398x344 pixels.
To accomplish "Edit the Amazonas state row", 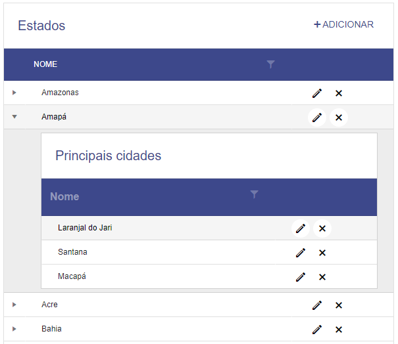I will tap(317, 93).
